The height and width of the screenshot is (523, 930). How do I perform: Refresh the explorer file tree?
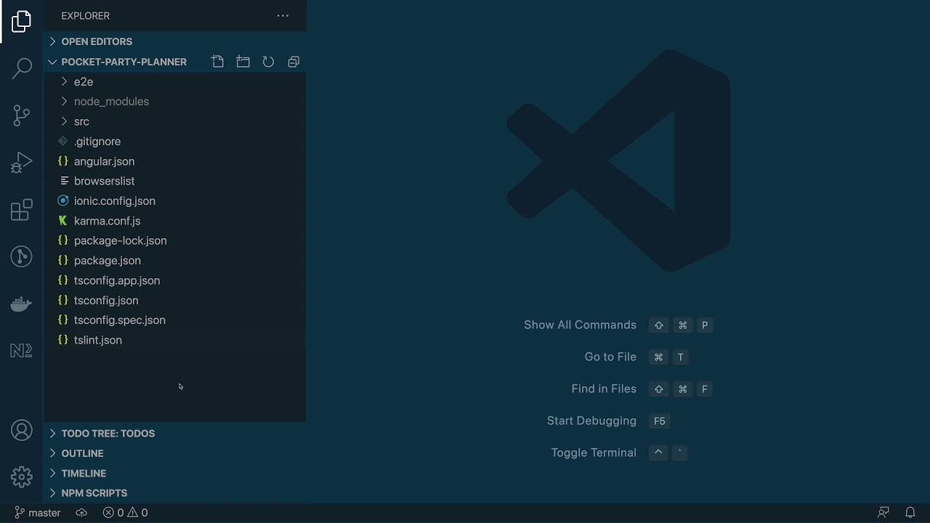click(268, 62)
